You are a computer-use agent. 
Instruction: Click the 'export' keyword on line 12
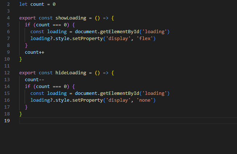(28, 72)
